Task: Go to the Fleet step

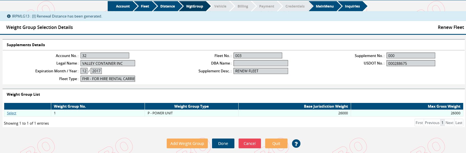Action: [145, 6]
